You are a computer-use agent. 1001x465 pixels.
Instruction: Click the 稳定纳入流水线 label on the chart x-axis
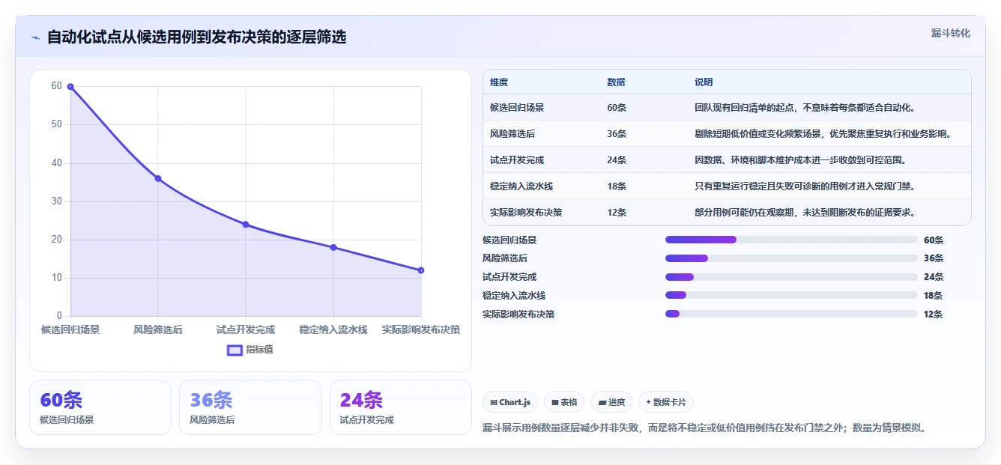tap(333, 329)
